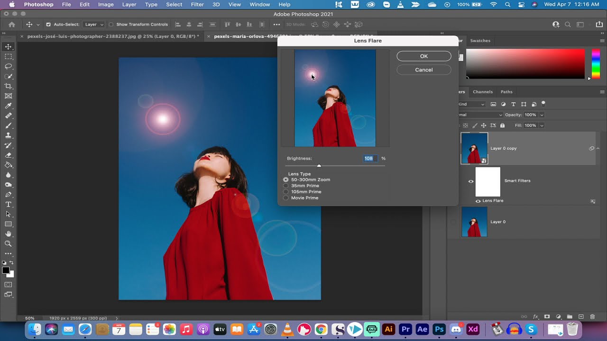Open the Select menu
Image resolution: width=607 pixels, height=341 pixels.
click(x=174, y=4)
